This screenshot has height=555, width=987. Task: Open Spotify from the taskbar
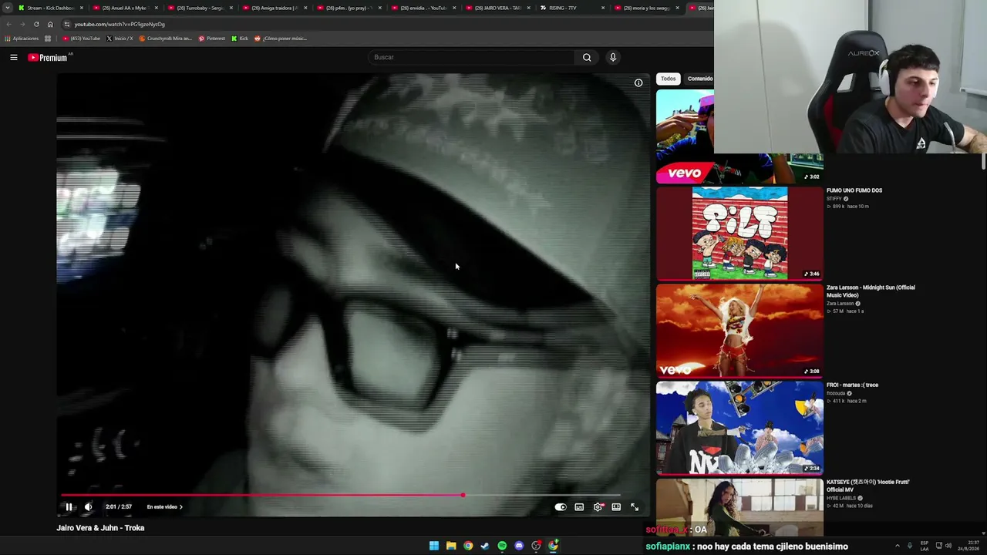pyautogui.click(x=502, y=546)
